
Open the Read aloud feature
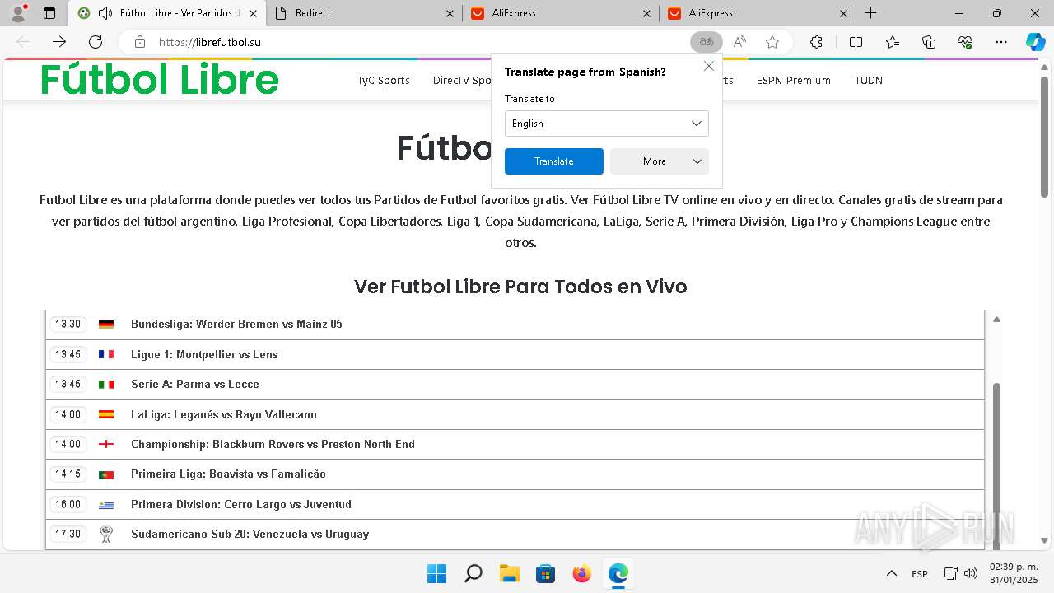tap(739, 42)
